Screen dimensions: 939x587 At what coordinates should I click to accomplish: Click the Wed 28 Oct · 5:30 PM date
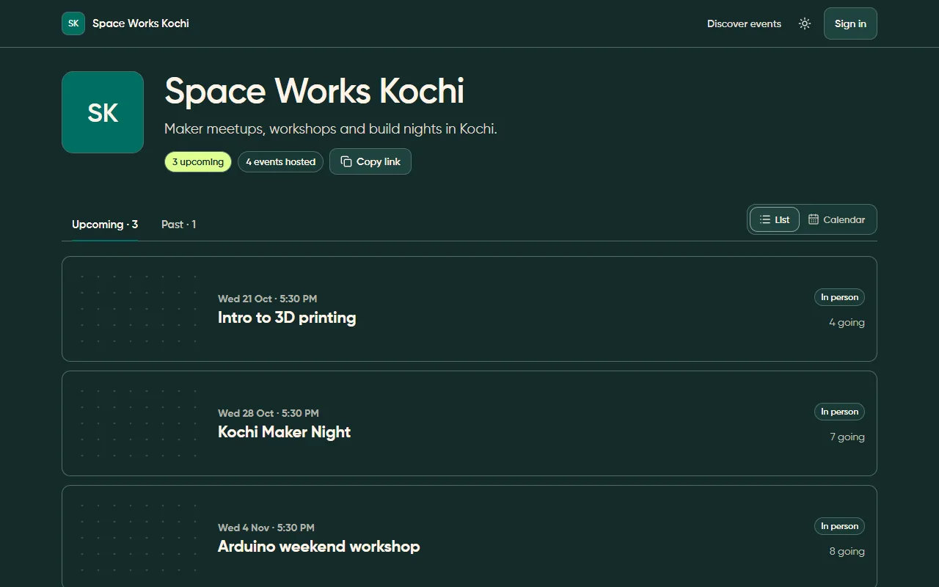pyautogui.click(x=268, y=413)
